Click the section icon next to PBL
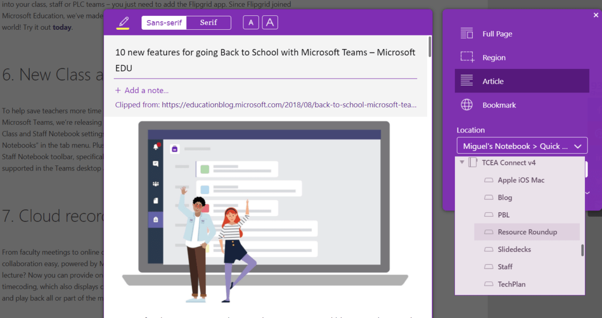 tap(488, 215)
